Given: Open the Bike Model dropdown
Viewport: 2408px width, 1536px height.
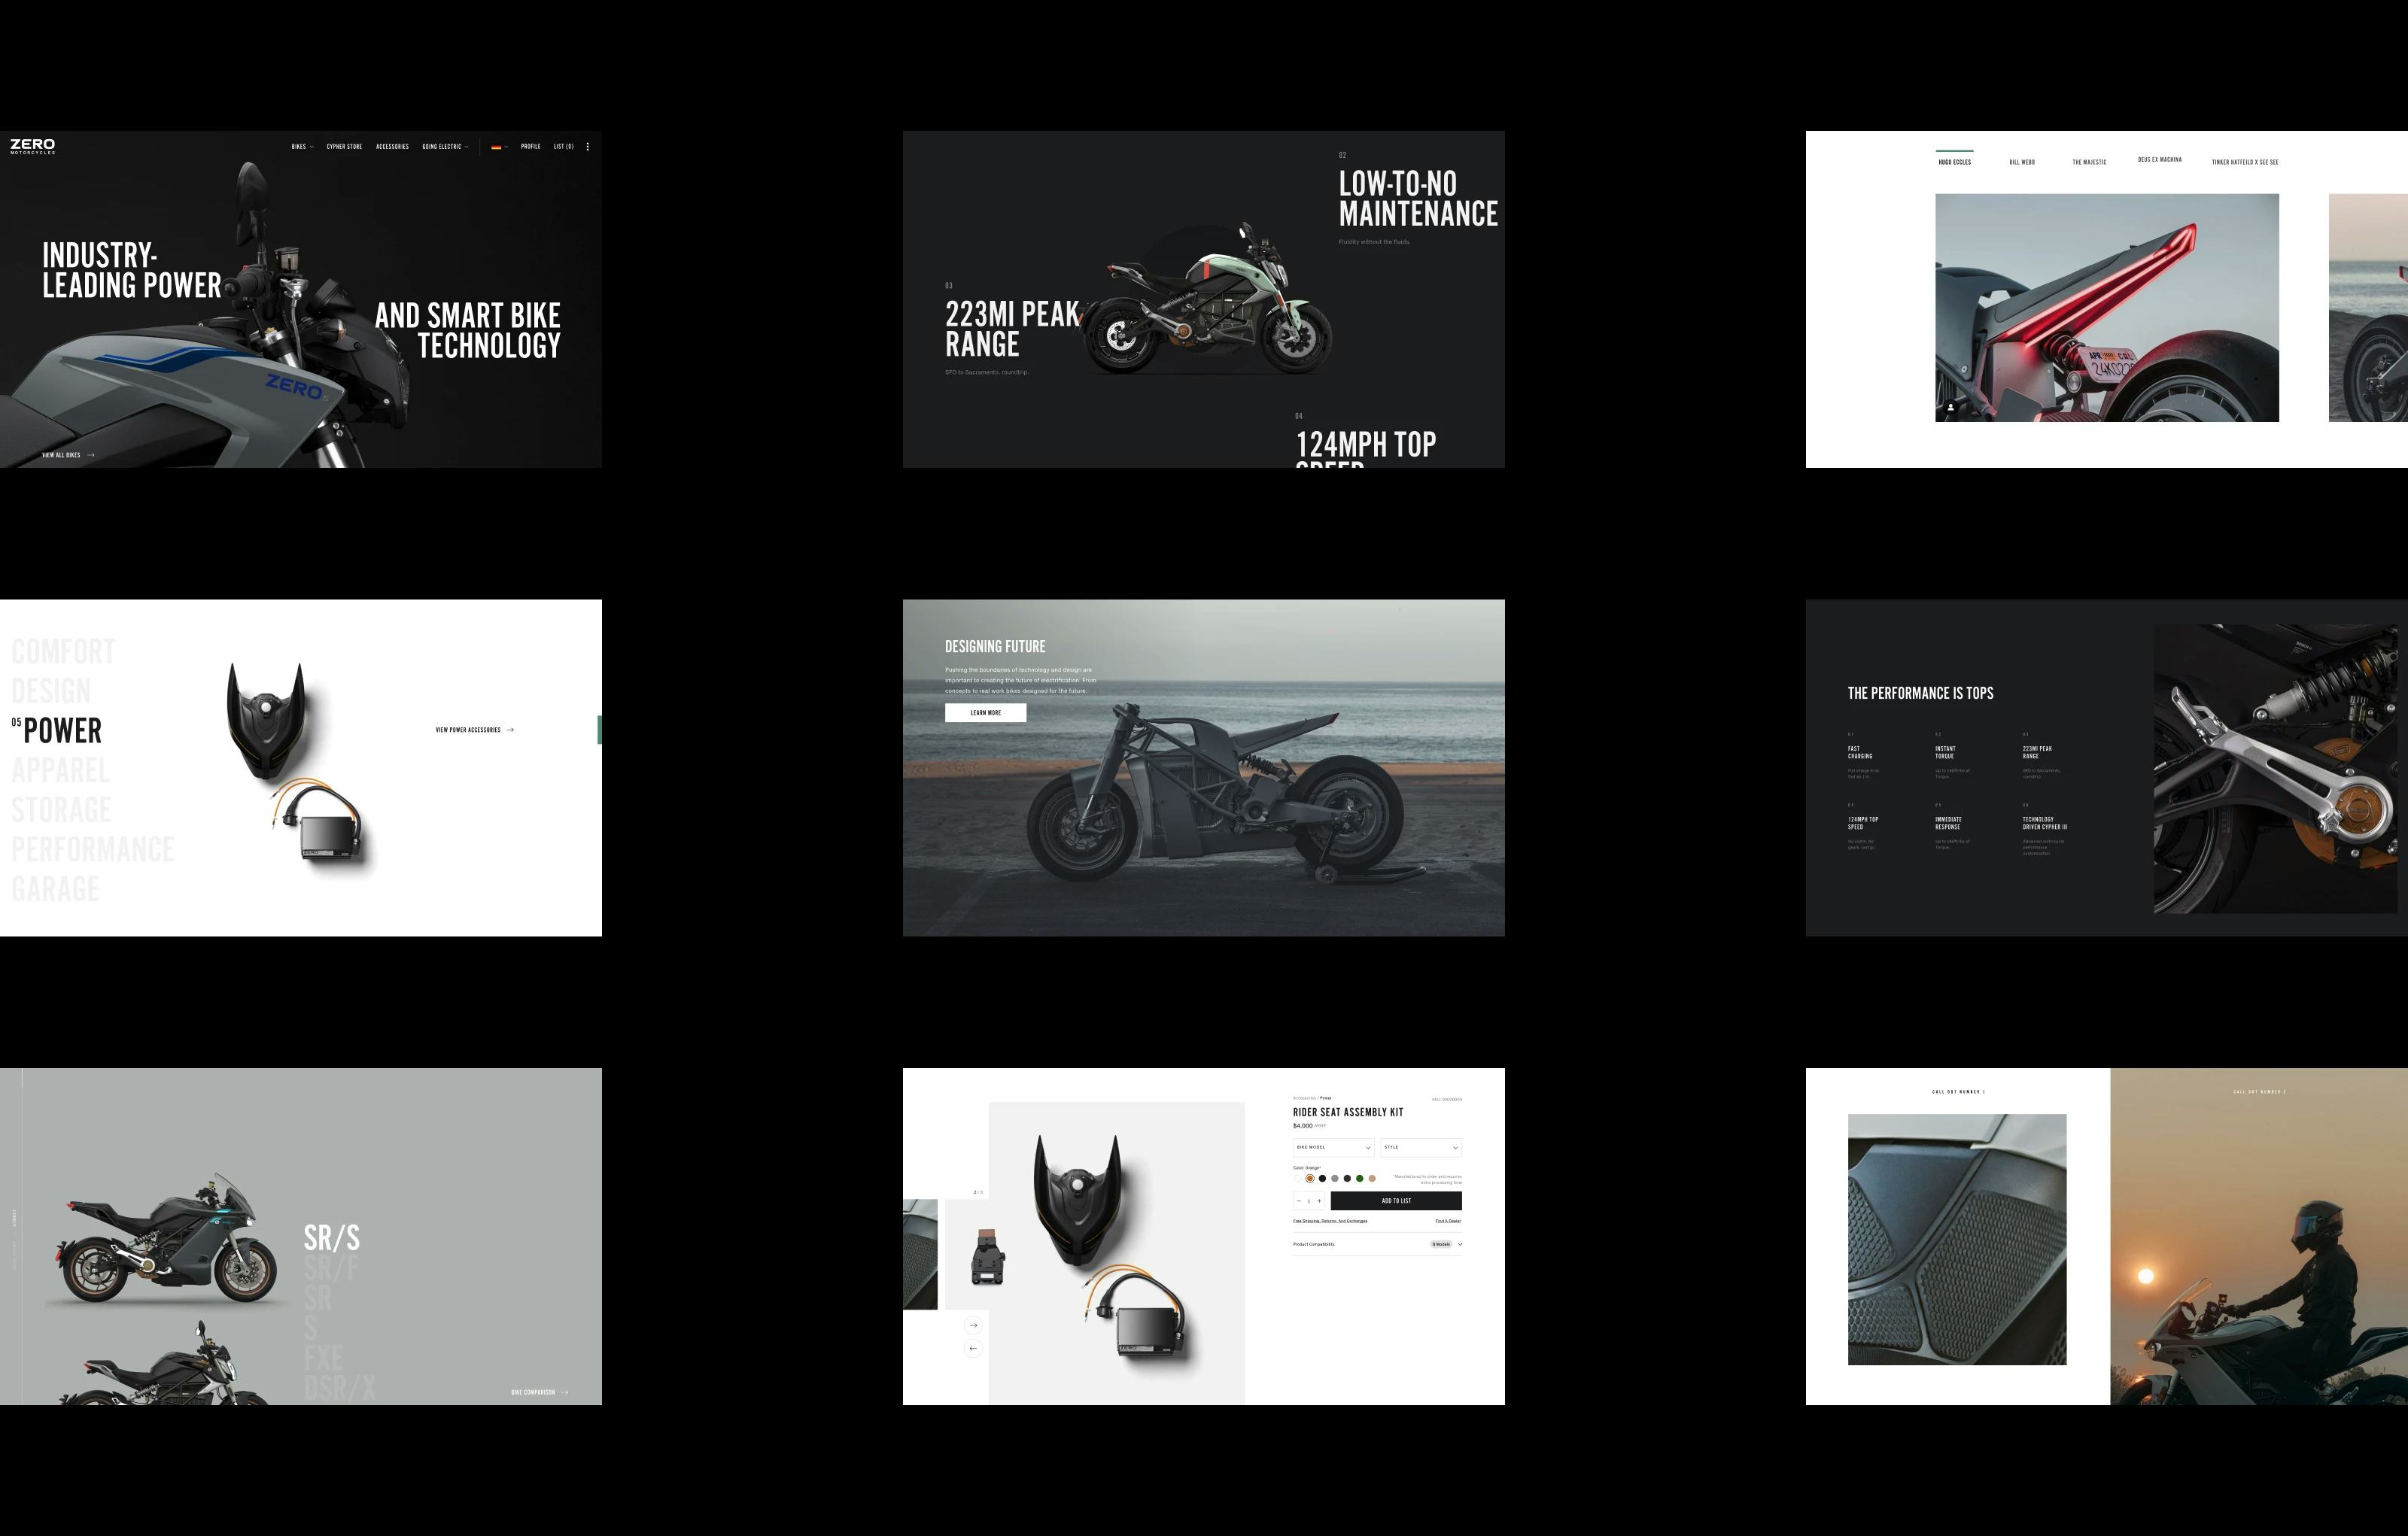Looking at the screenshot, I should (1333, 1149).
